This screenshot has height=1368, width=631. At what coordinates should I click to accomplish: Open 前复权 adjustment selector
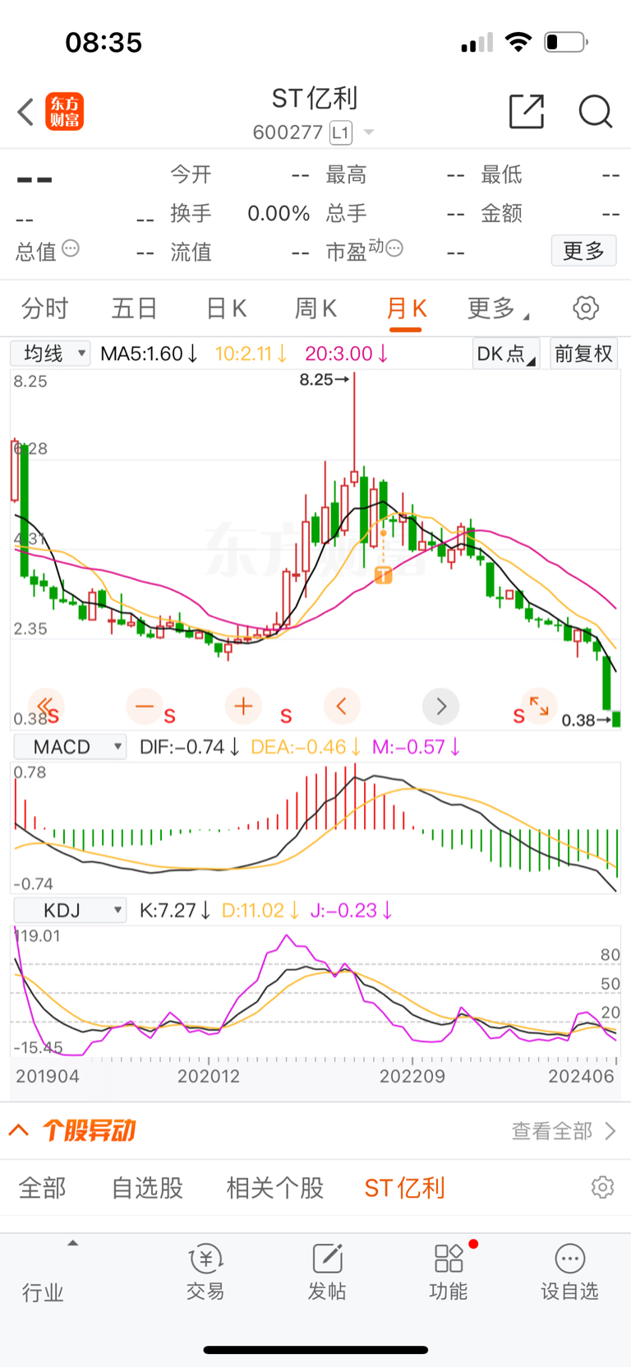click(583, 354)
